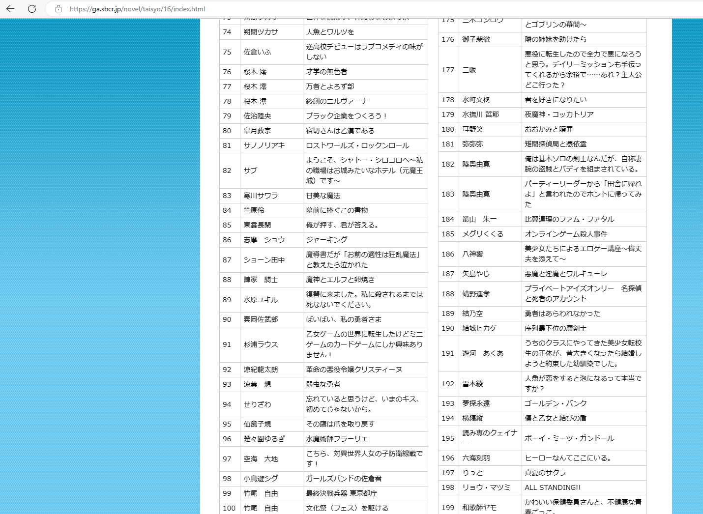The height and width of the screenshot is (514, 703).
Task: Select title 君を好きになりたい in row 178
Action: [x=556, y=100]
